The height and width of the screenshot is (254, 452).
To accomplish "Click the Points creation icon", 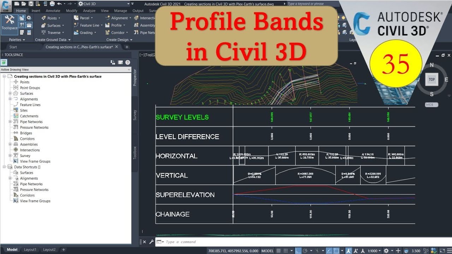I will [x=43, y=18].
